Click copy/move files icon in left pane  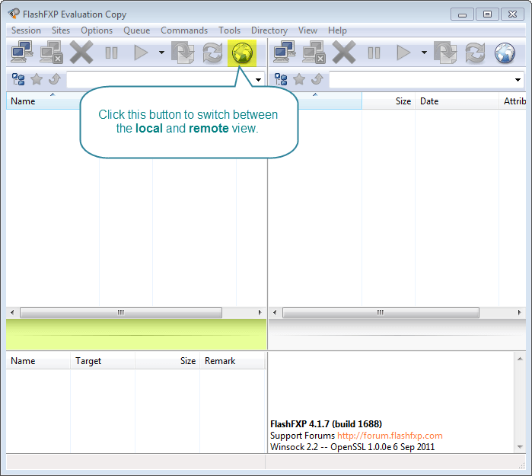(x=183, y=53)
